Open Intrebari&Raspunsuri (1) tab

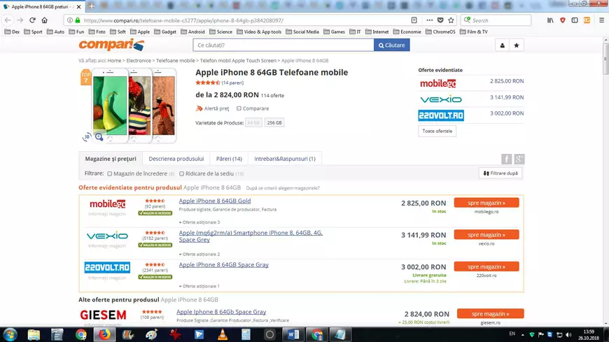pyautogui.click(x=285, y=159)
